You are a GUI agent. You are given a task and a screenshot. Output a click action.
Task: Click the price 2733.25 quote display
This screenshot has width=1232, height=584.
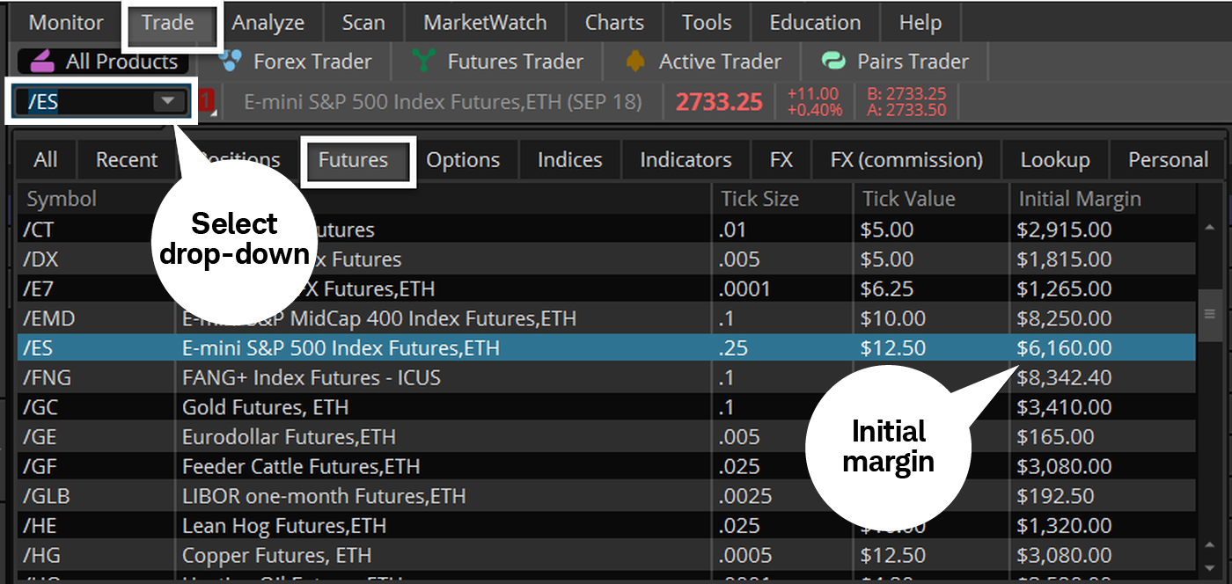tap(719, 101)
